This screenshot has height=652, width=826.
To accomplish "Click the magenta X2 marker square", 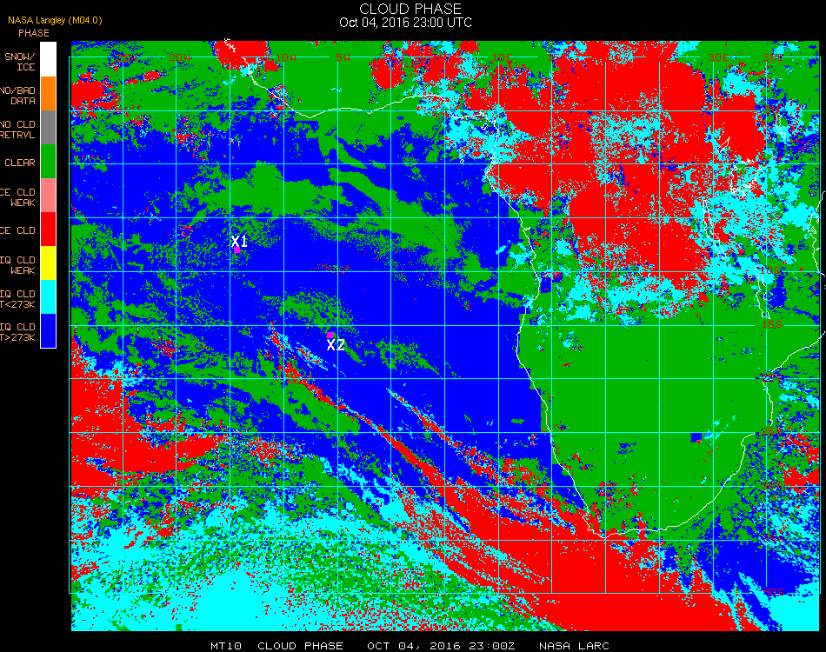I will click(x=330, y=335).
